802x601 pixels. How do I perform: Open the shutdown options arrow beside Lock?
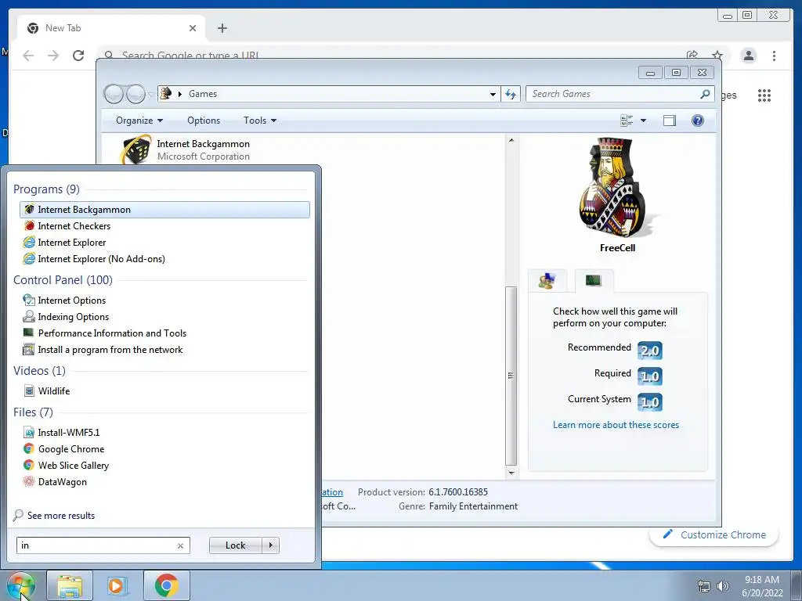tap(270, 545)
